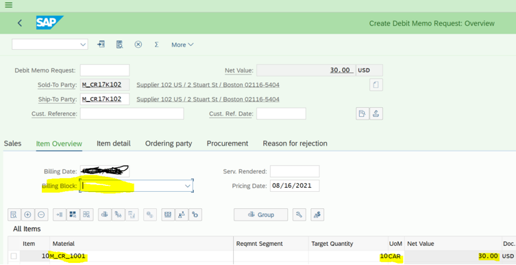Click the hamburger menu icon at top

tap(9, 5)
